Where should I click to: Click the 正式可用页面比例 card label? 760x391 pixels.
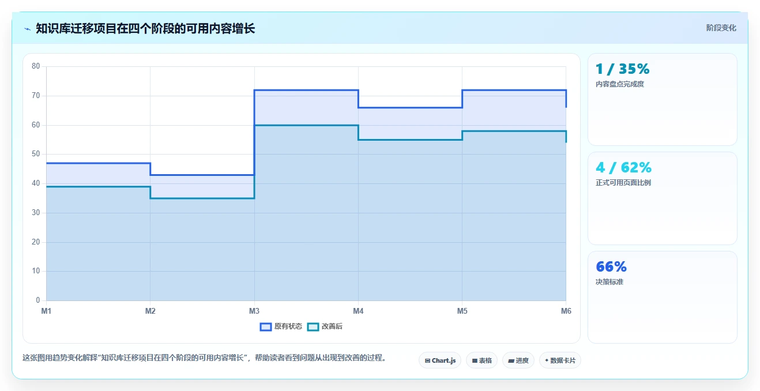pyautogui.click(x=623, y=183)
